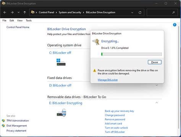Select System and Security breadcrumb
181x137 pixels.
click(70, 12)
